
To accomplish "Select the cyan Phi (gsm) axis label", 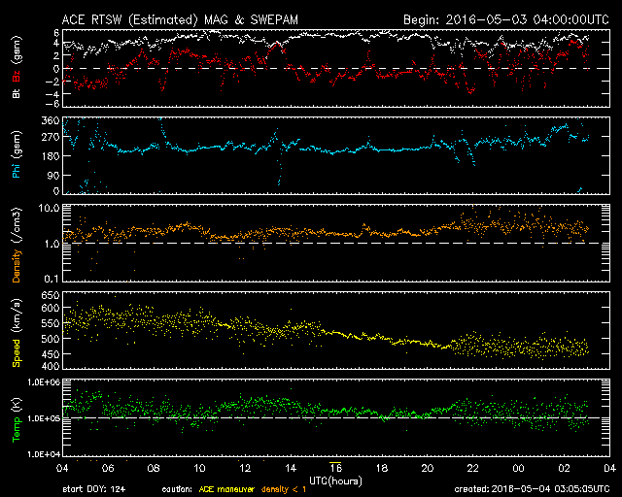I will click(x=17, y=154).
